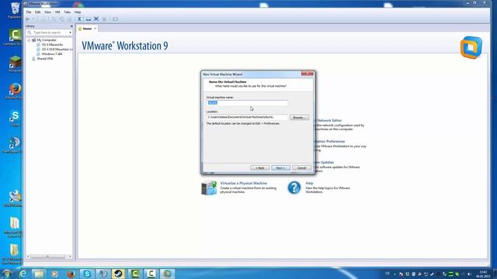Click the Windows Start button
Screen dimensions: 497x279
click(x=6, y=274)
